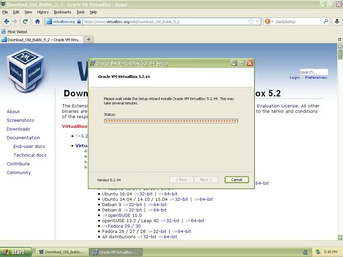Open a new tab with plus button
Image resolution: width=343 pixels, height=257 pixels.
click(88, 39)
